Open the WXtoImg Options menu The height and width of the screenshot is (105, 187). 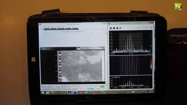click(58, 27)
